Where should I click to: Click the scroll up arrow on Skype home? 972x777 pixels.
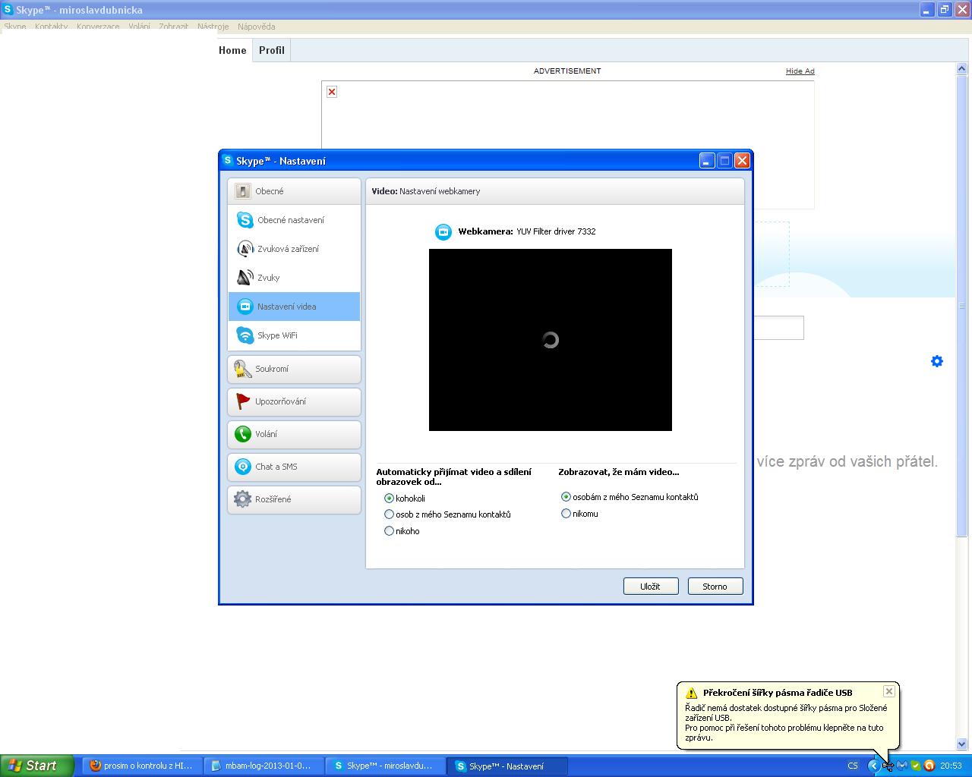[x=962, y=68]
